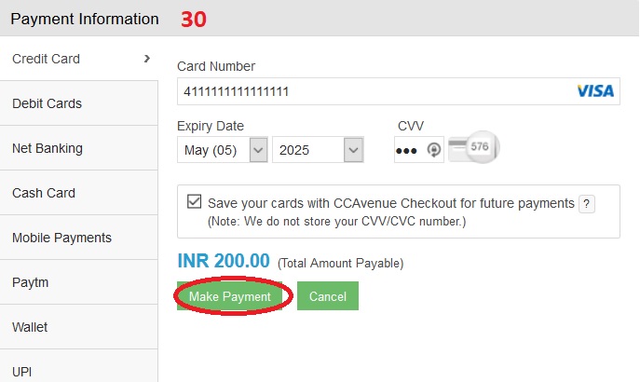Click the VISA card logo icon

(x=595, y=91)
